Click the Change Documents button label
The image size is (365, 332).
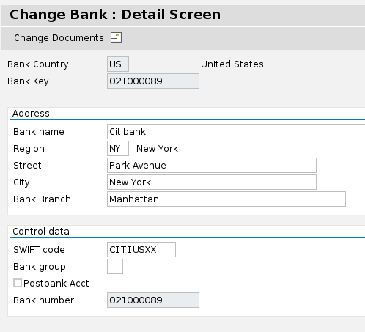pos(59,38)
